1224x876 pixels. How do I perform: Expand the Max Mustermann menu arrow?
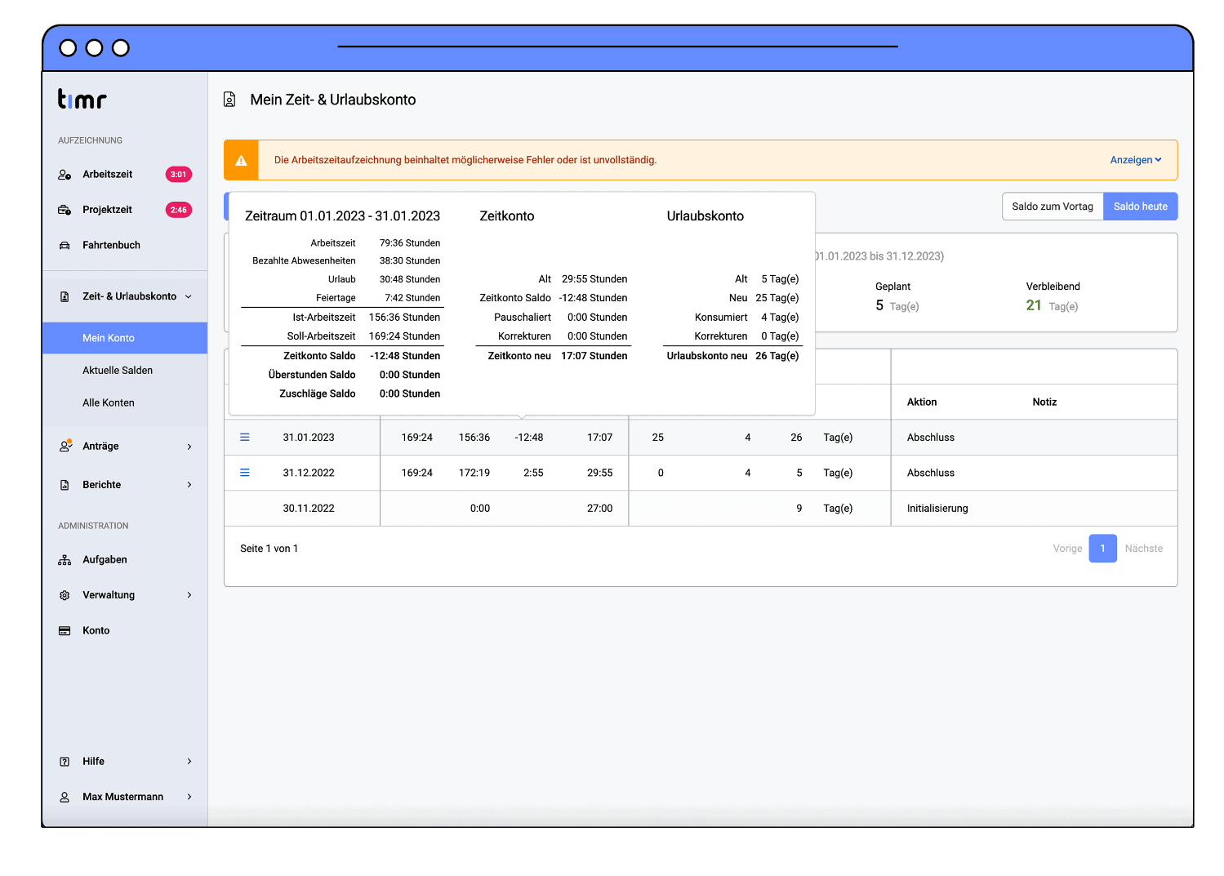189,797
